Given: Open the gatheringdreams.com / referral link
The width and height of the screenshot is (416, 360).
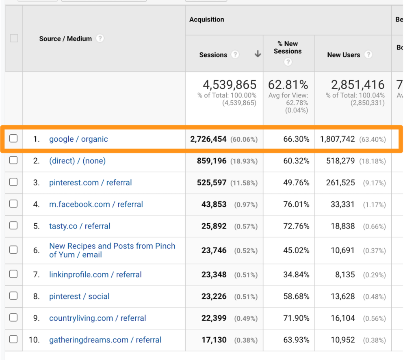Looking at the screenshot, I should pos(105,340).
